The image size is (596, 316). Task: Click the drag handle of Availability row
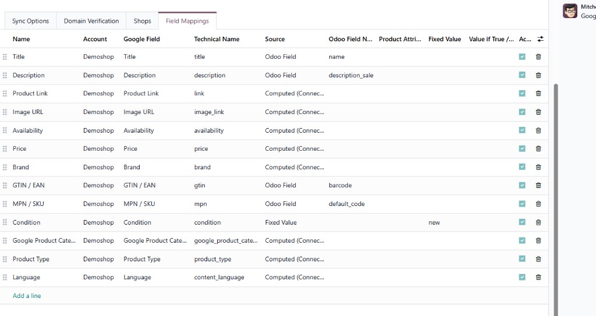pyautogui.click(x=5, y=130)
